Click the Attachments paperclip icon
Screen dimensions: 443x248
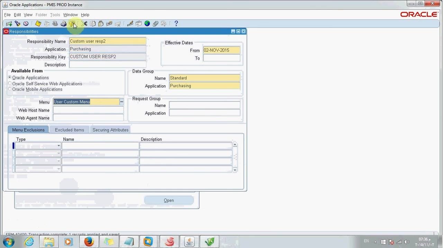[x=155, y=23]
